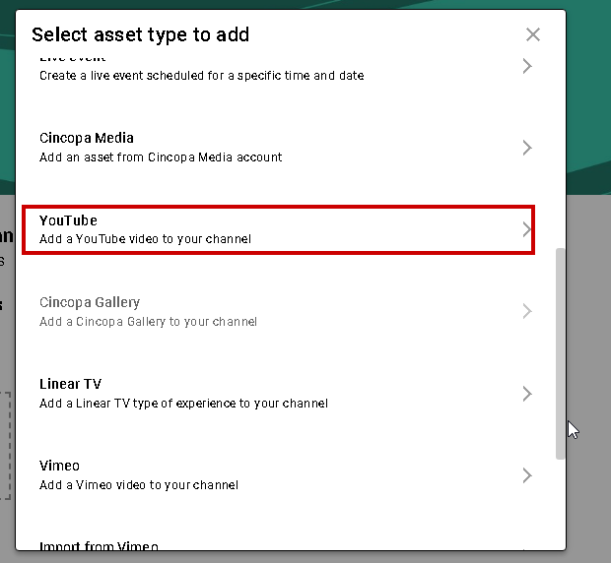Click the greyed Cincopa Gallery chevron
This screenshot has width=611, height=563.
tap(527, 311)
